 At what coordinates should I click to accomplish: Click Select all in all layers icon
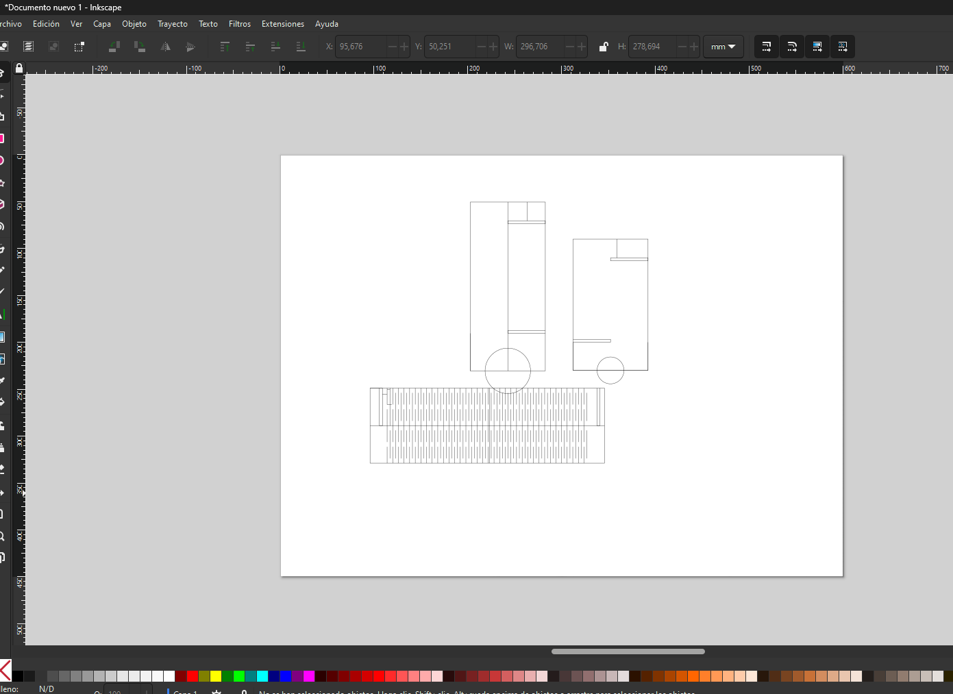coord(28,47)
